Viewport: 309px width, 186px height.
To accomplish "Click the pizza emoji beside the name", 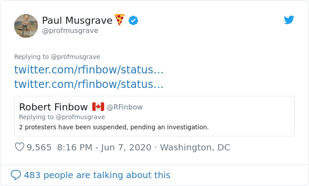I will pos(120,20).
